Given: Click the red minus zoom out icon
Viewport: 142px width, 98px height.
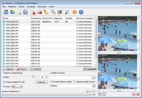Looking at the screenshot, I should [134, 94].
